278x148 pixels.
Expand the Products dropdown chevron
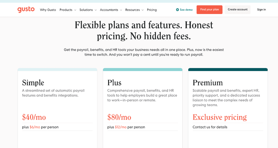(75, 10)
